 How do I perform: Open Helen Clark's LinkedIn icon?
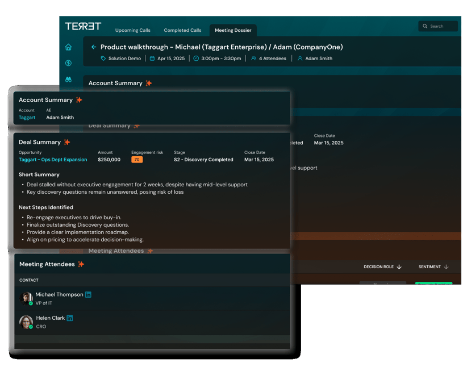[70, 318]
